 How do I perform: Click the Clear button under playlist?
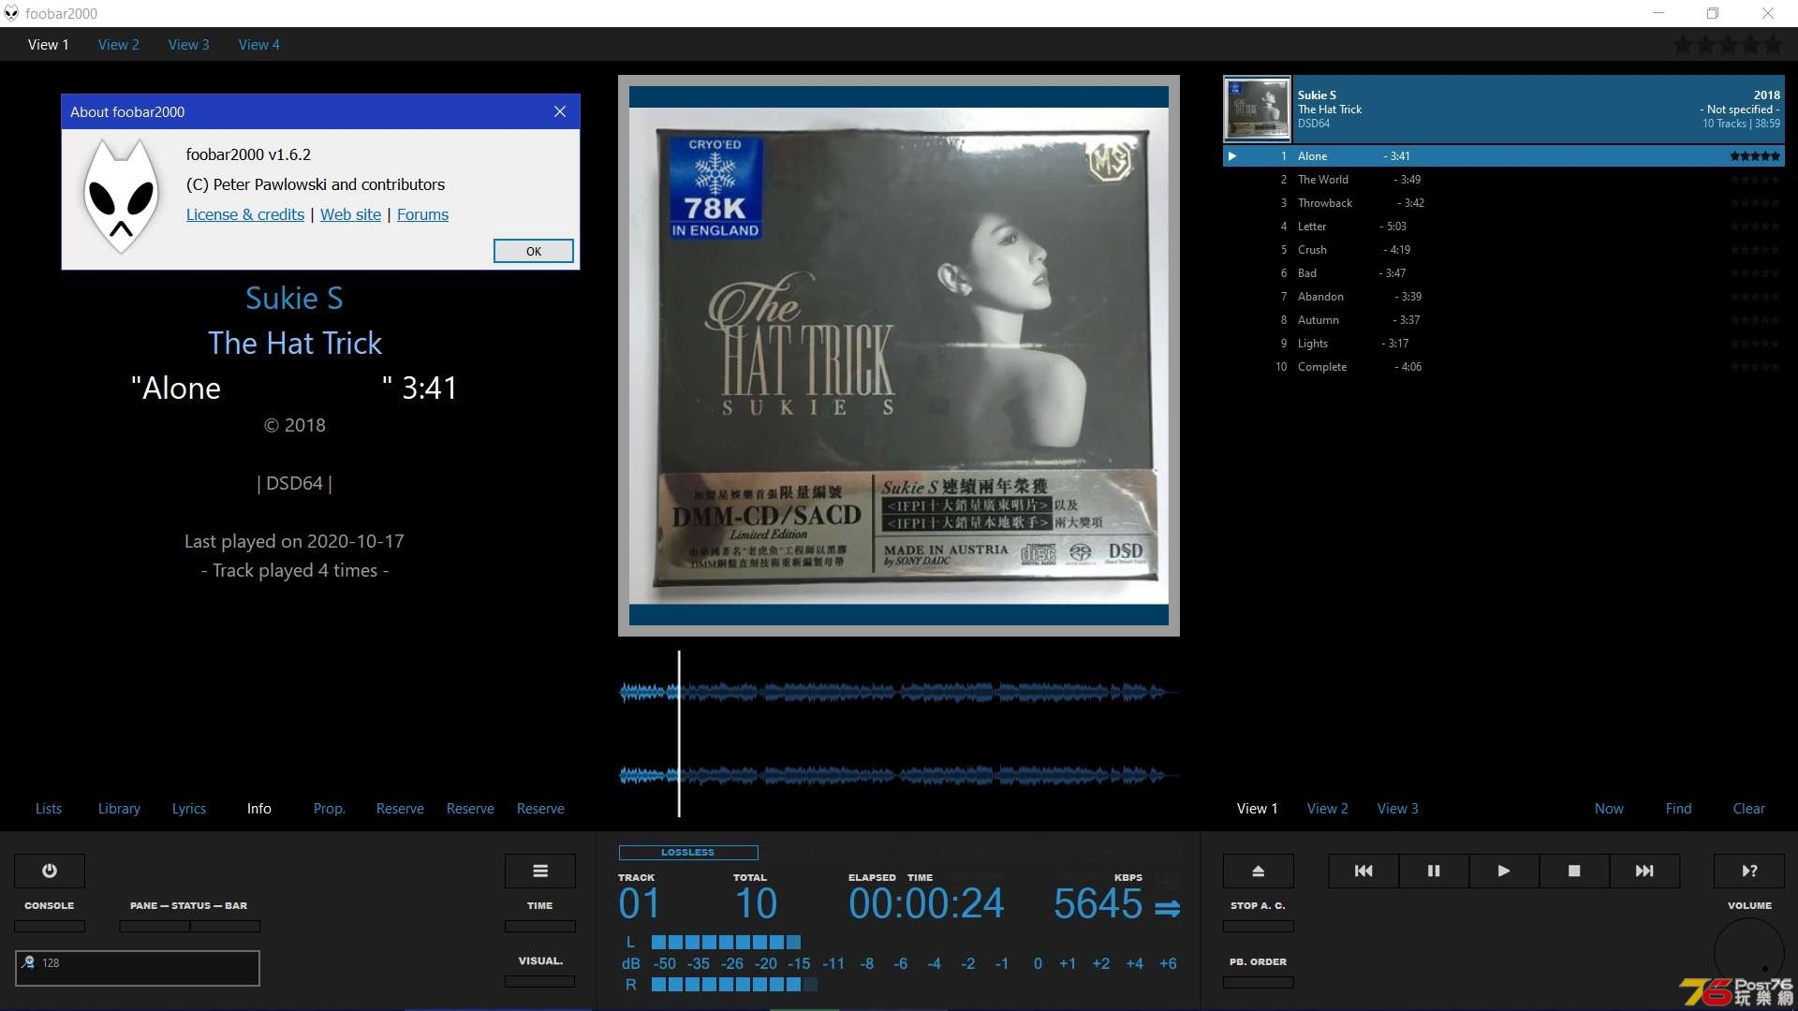(x=1749, y=809)
